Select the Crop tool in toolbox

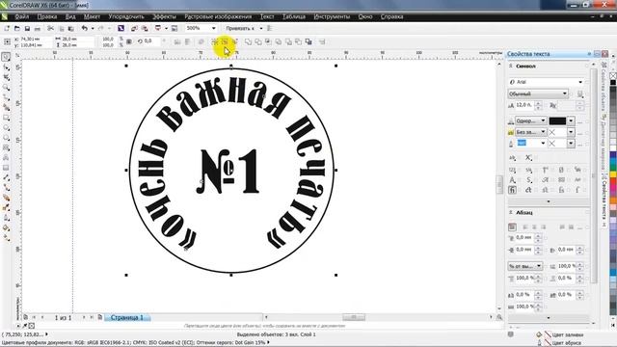click(x=6, y=77)
